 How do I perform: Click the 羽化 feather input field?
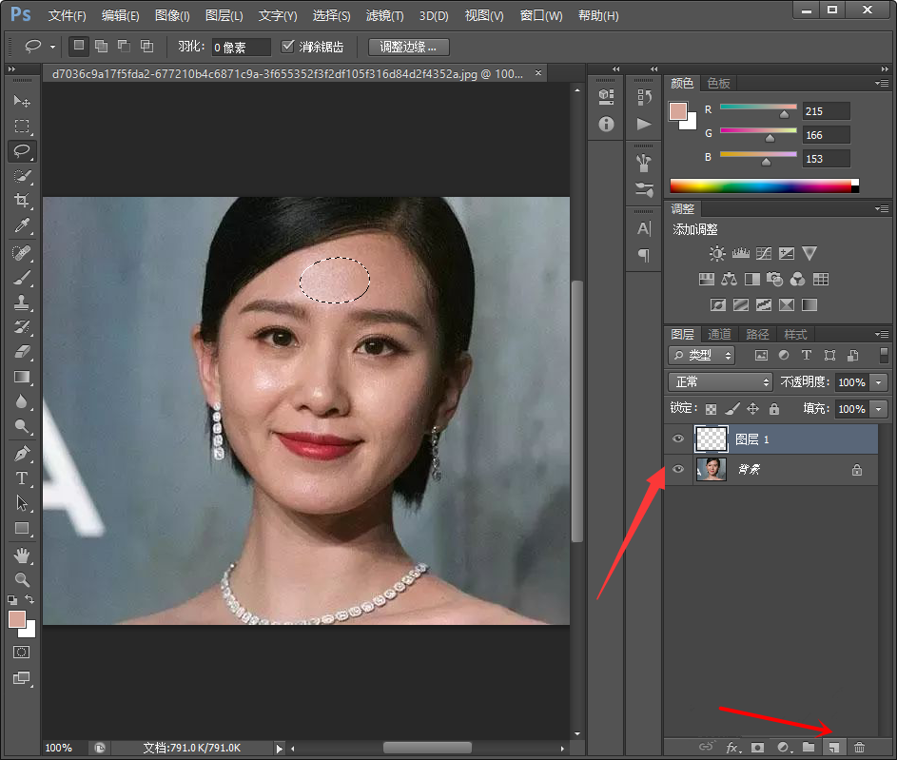coord(241,47)
